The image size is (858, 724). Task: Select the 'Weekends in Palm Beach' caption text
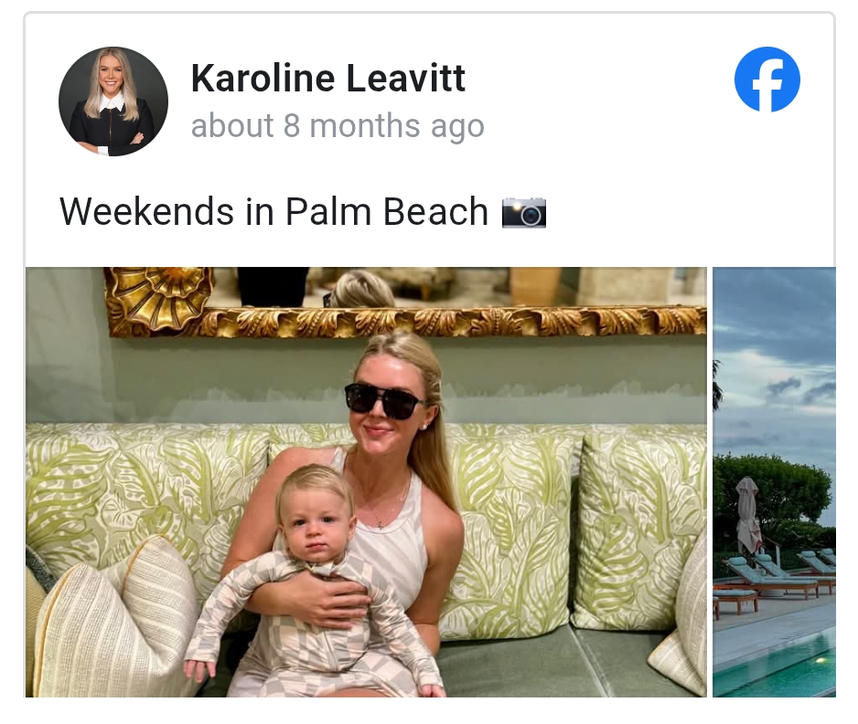tap(273, 211)
